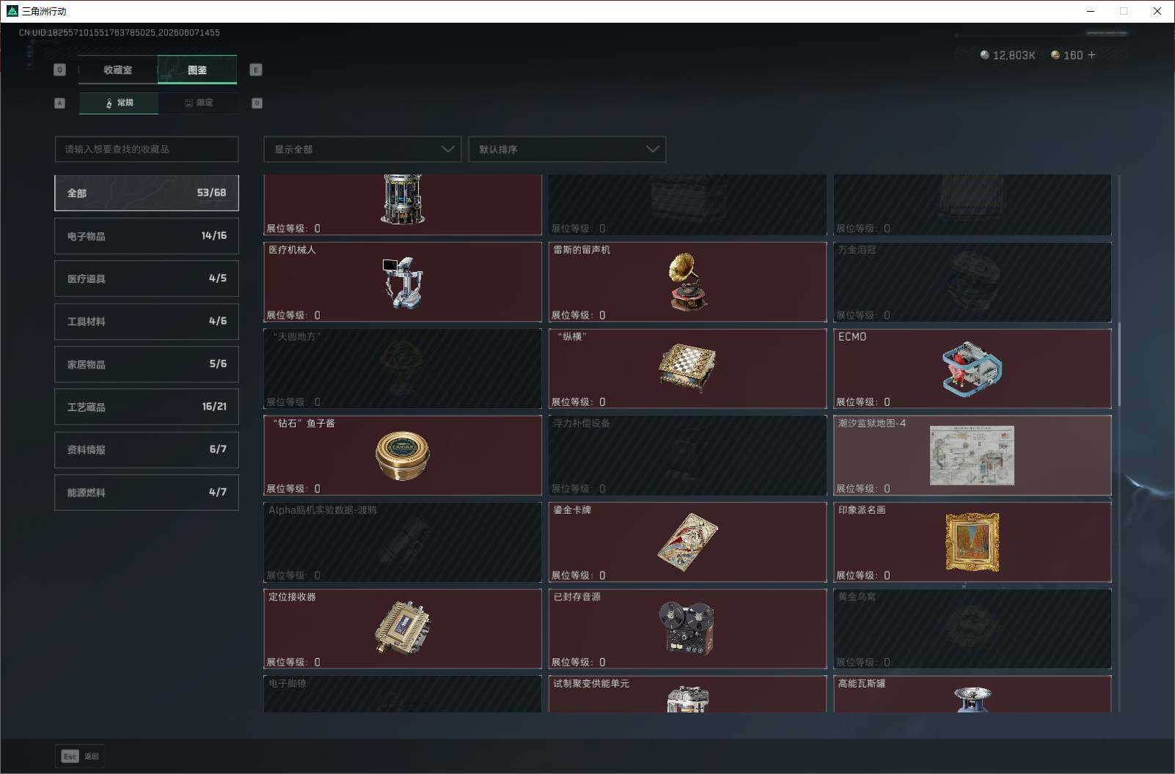Add gold currency with plus button
Screen dimensions: 1175x774
(1091, 55)
